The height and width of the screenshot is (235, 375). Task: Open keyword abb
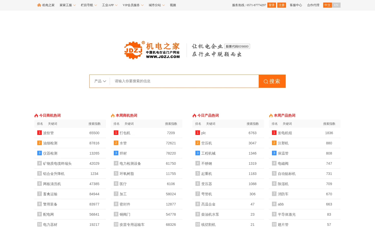click(281, 204)
